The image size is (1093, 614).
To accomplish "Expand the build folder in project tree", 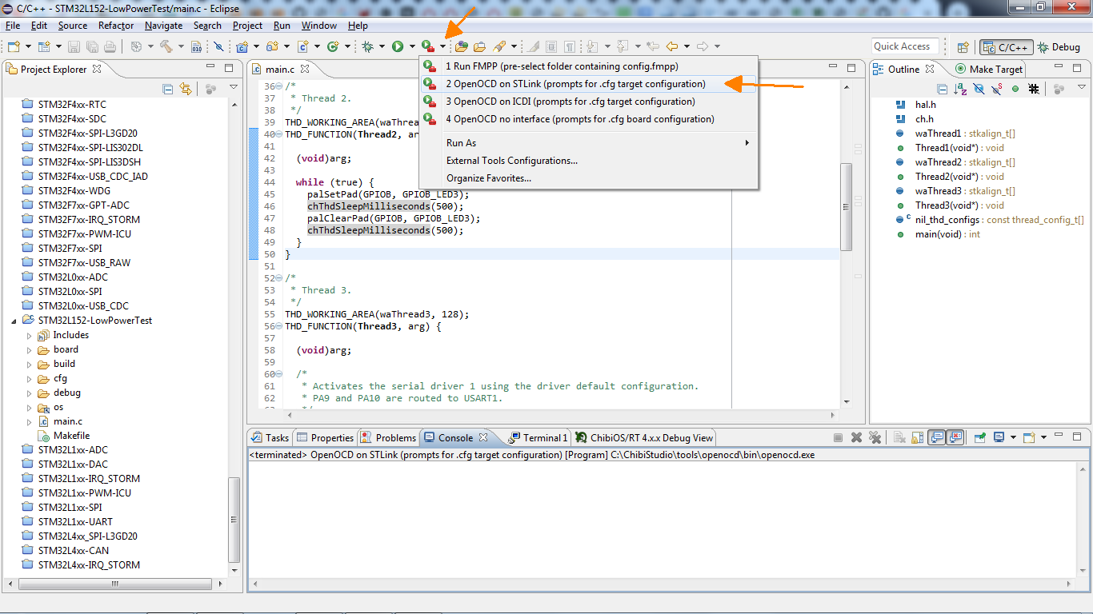I will pos(30,364).
